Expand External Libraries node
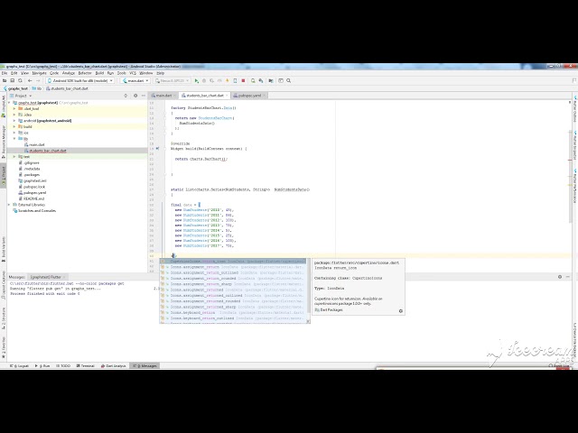Screen dimensions: 578x433 [x=11, y=204]
